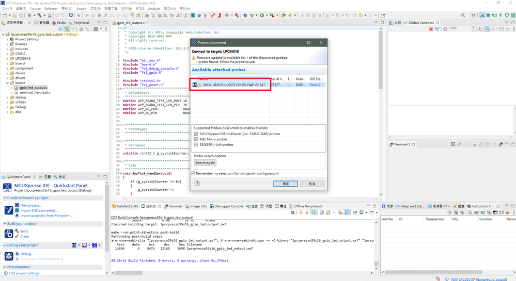
Task: Confirm with the OK (確定) button
Action: pyautogui.click(x=285, y=184)
